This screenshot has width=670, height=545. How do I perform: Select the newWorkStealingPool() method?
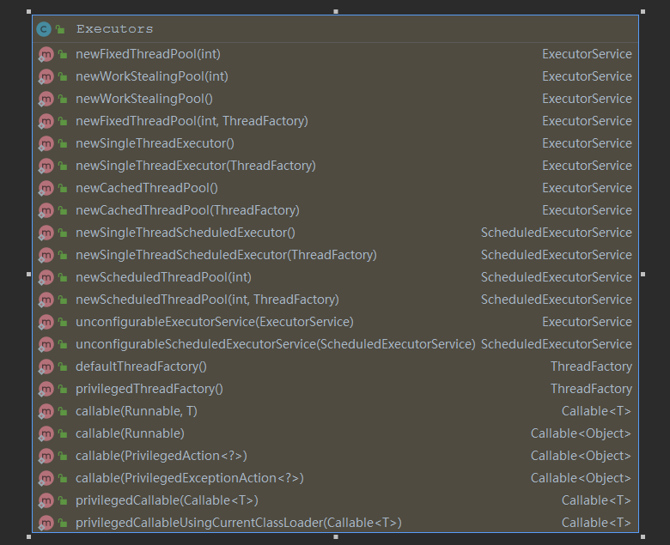(144, 99)
